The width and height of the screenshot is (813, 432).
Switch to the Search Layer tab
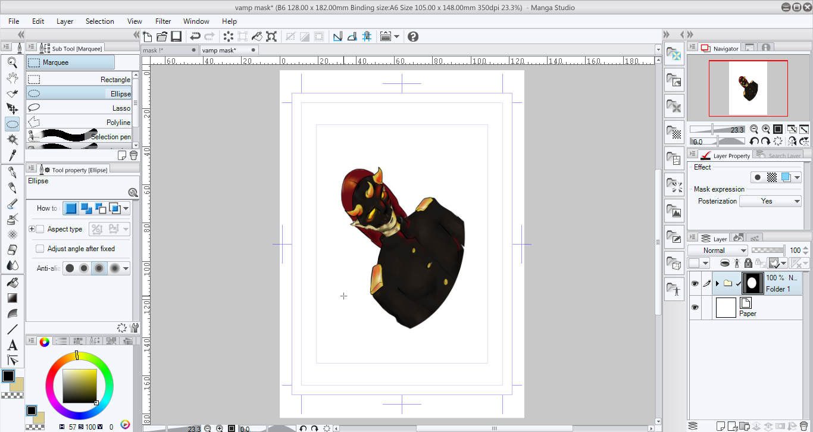778,155
